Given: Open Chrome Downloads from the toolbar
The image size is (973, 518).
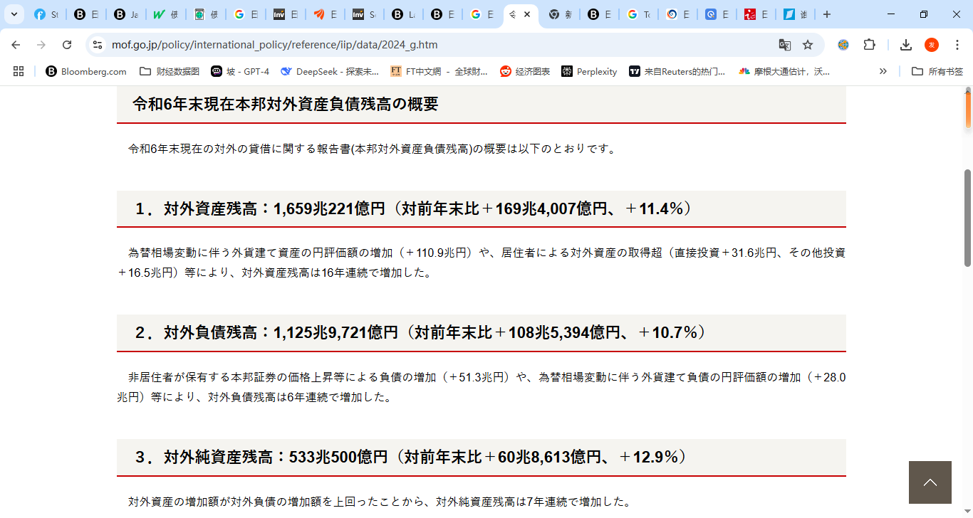Looking at the screenshot, I should (905, 44).
